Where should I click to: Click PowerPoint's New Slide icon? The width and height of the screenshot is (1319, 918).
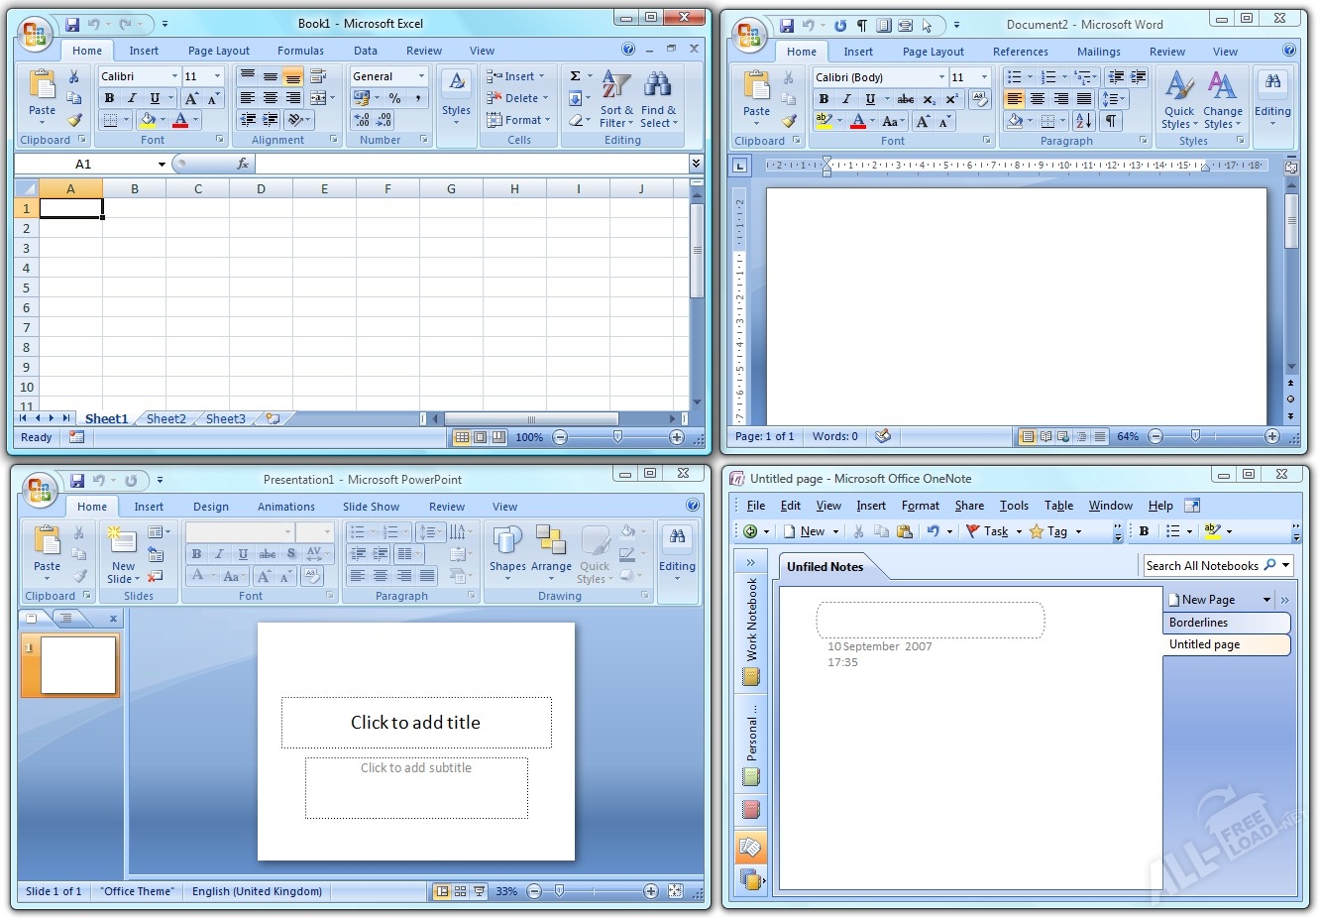122,541
